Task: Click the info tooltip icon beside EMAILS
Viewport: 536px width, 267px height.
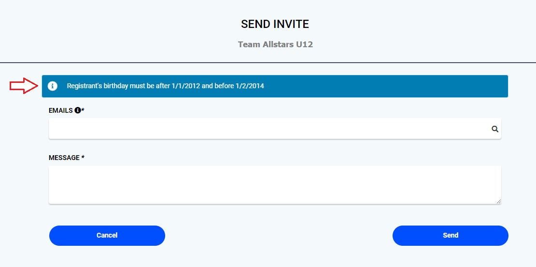Action: 77,110
